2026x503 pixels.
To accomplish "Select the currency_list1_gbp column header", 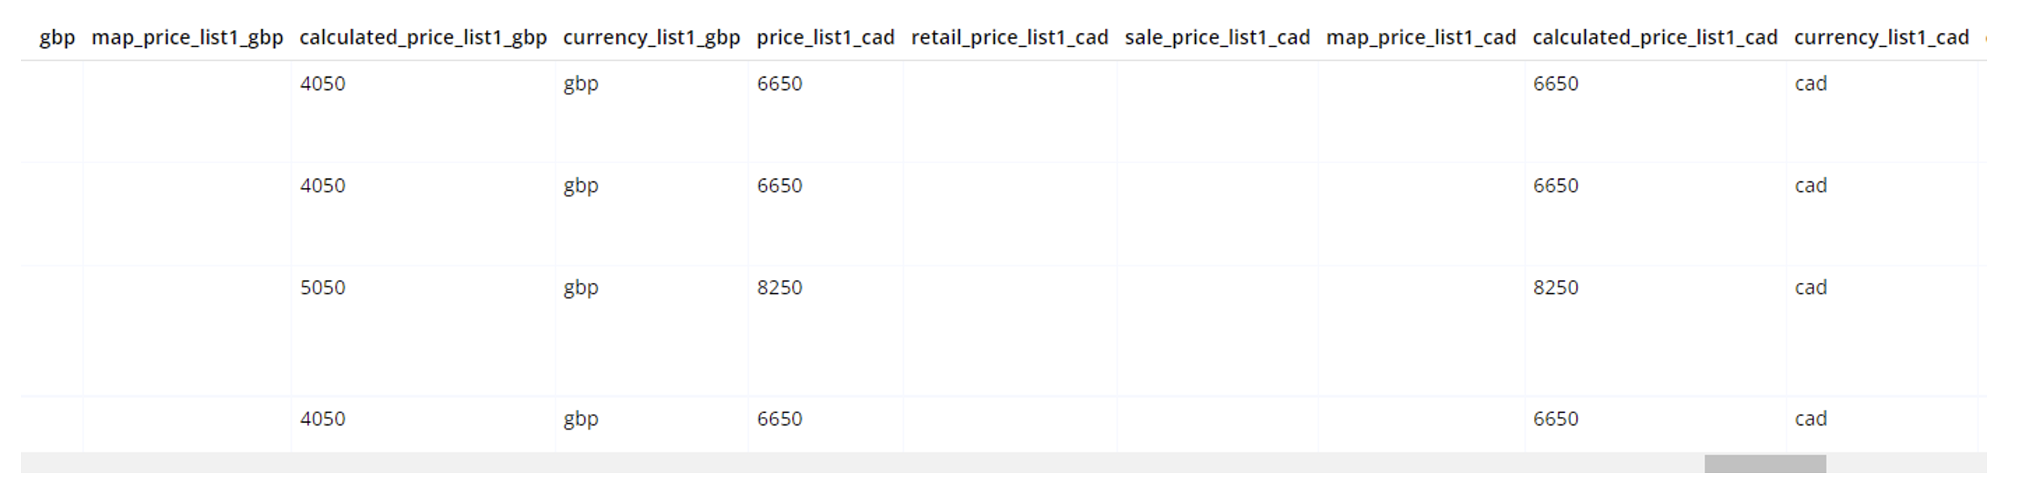I will (651, 37).
